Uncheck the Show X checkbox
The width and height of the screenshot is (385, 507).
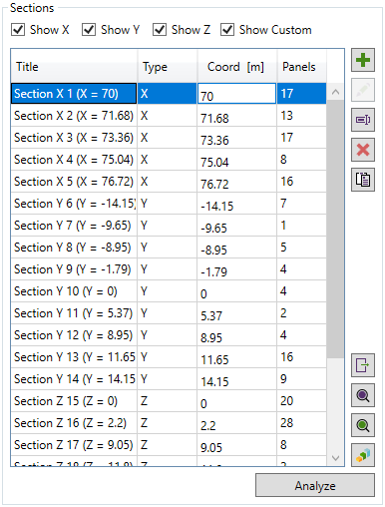[18, 30]
